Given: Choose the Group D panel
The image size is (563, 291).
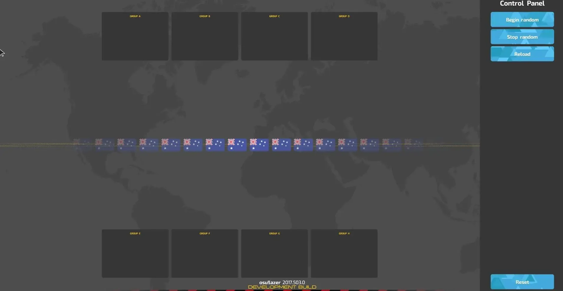Looking at the screenshot, I should tap(344, 36).
